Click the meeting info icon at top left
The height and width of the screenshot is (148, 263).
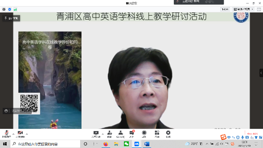coord(4,9)
